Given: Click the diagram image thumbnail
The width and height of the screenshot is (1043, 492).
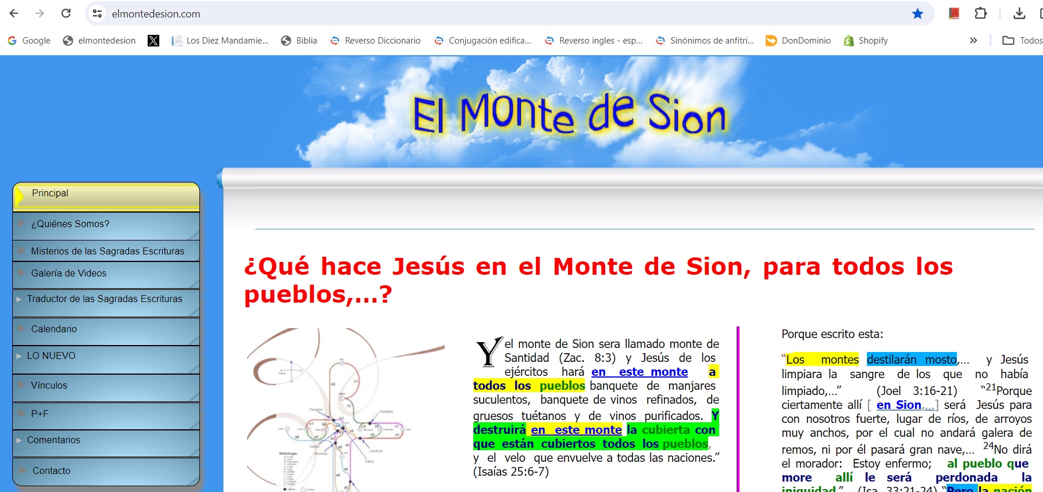Looking at the screenshot, I should point(345,410).
